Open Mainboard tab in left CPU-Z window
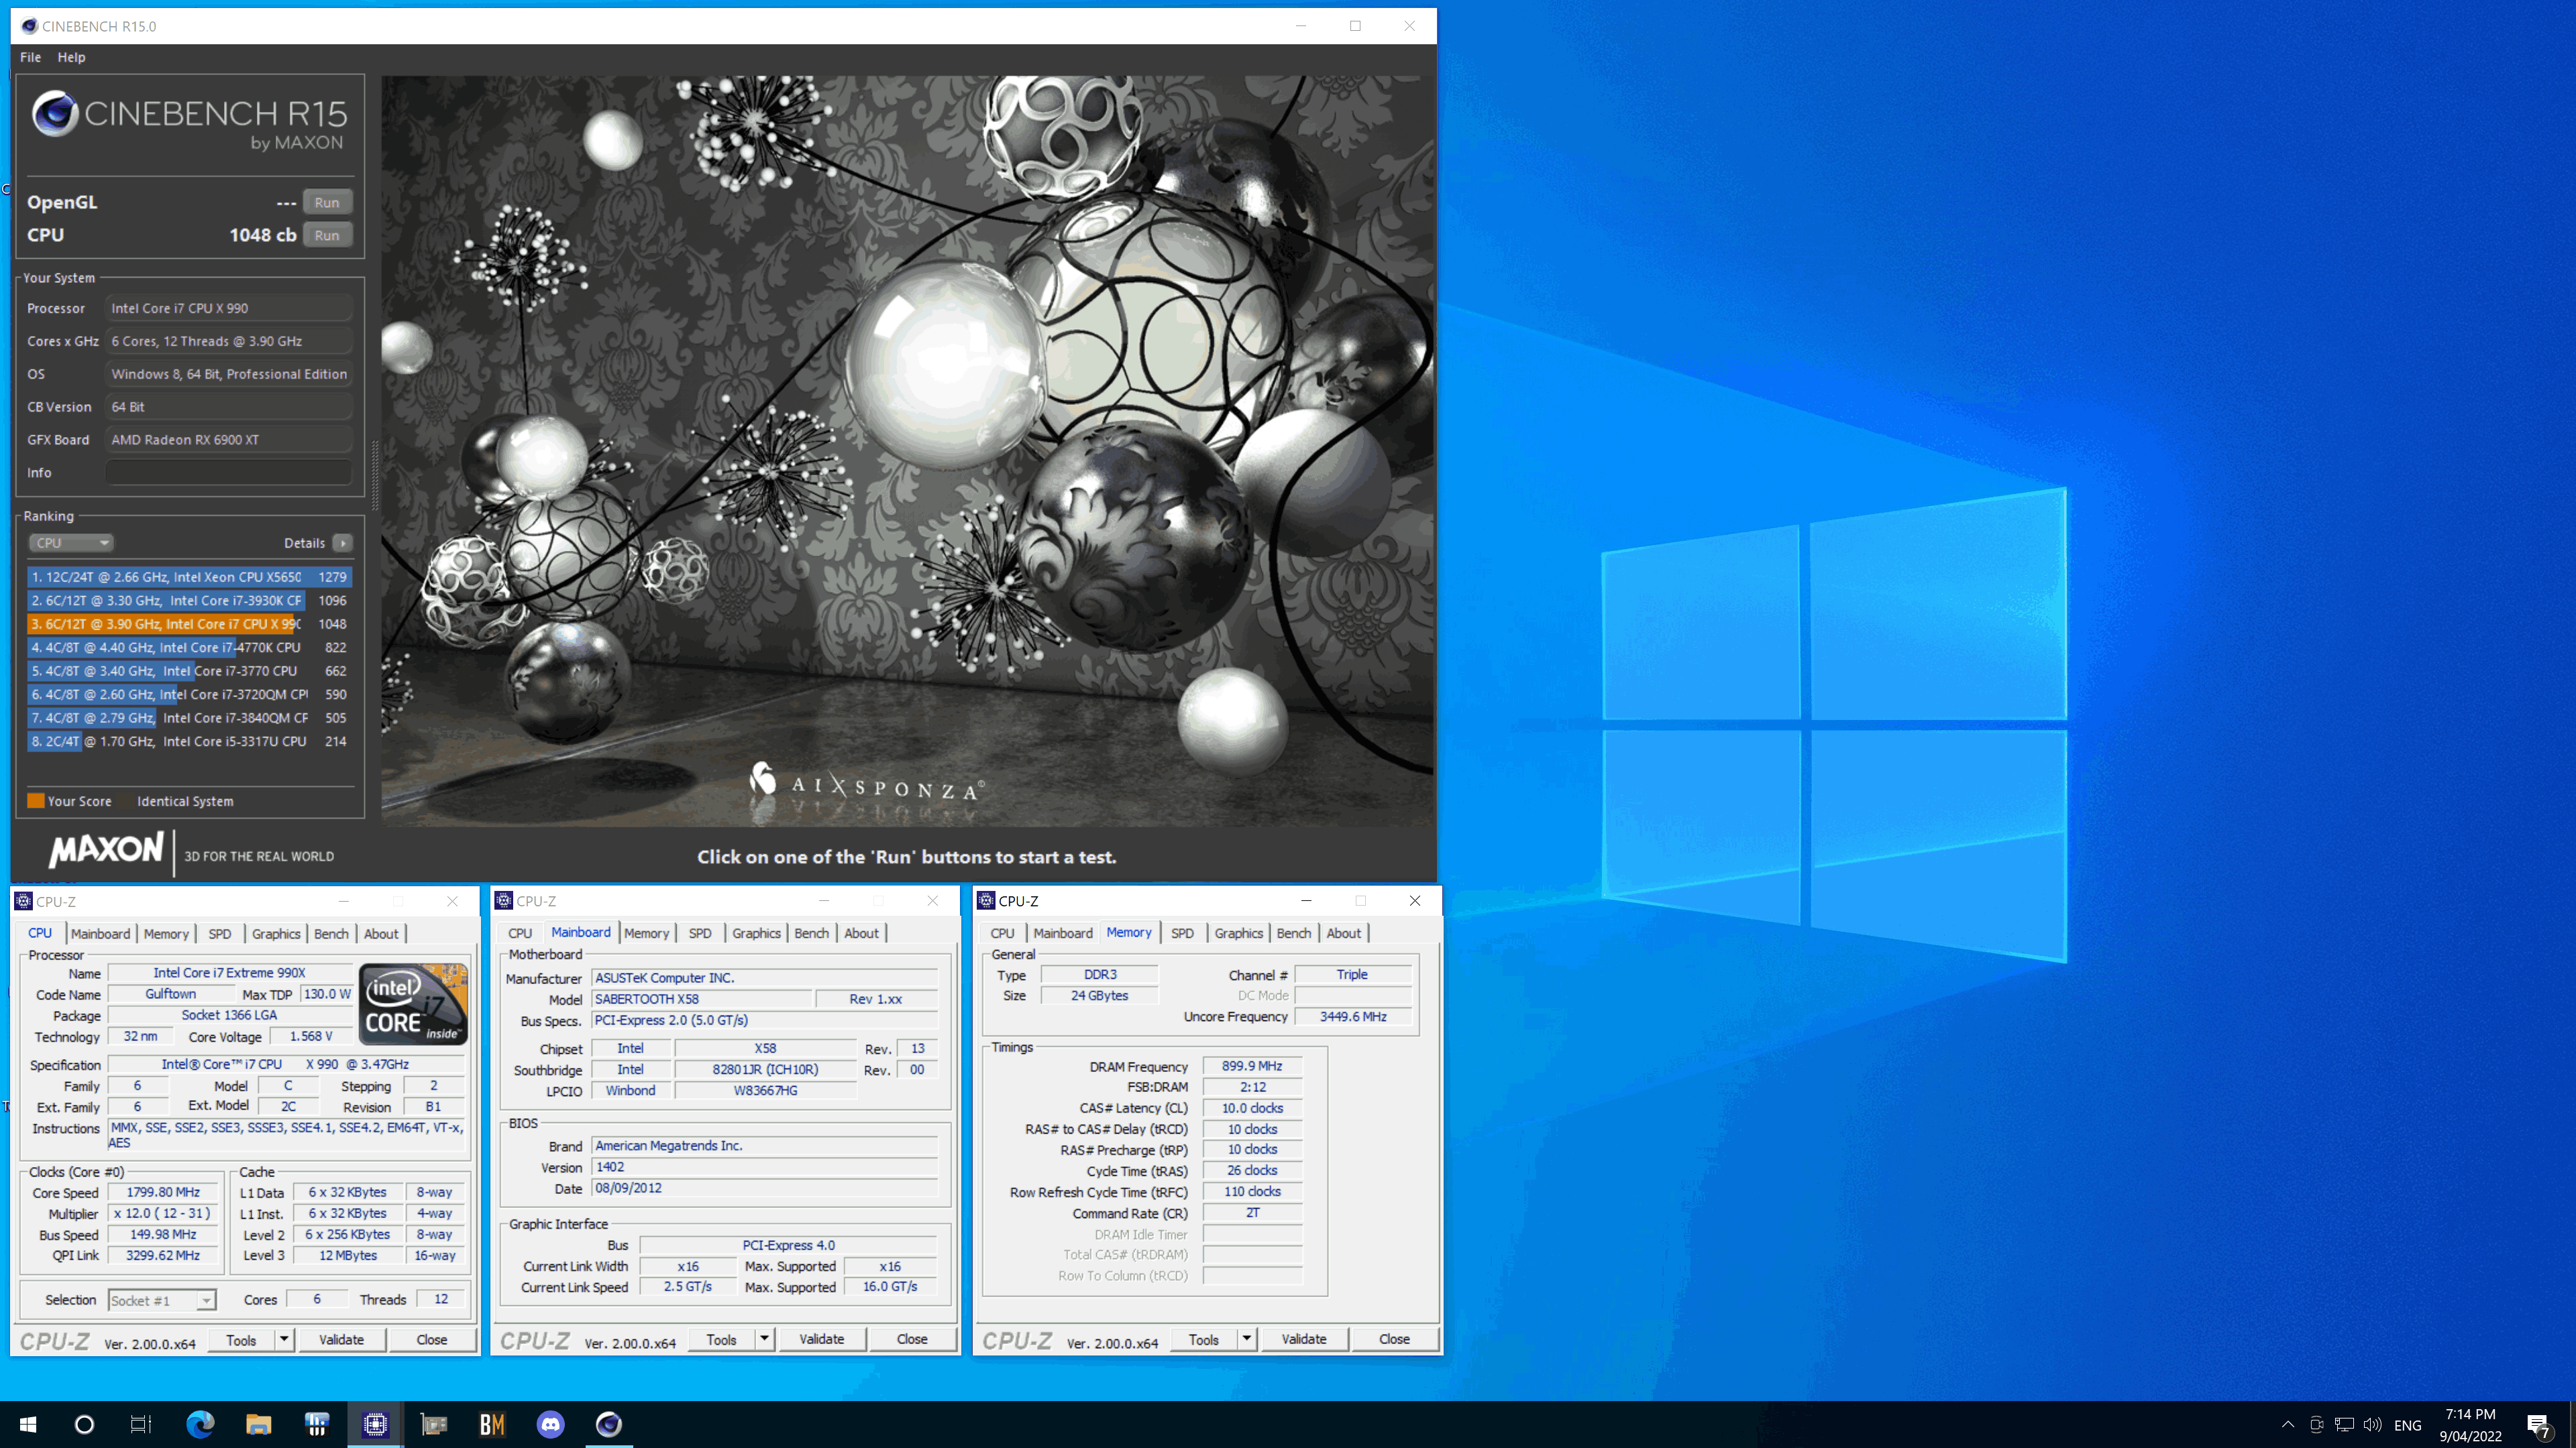Image resolution: width=2576 pixels, height=1448 pixels. [100, 933]
